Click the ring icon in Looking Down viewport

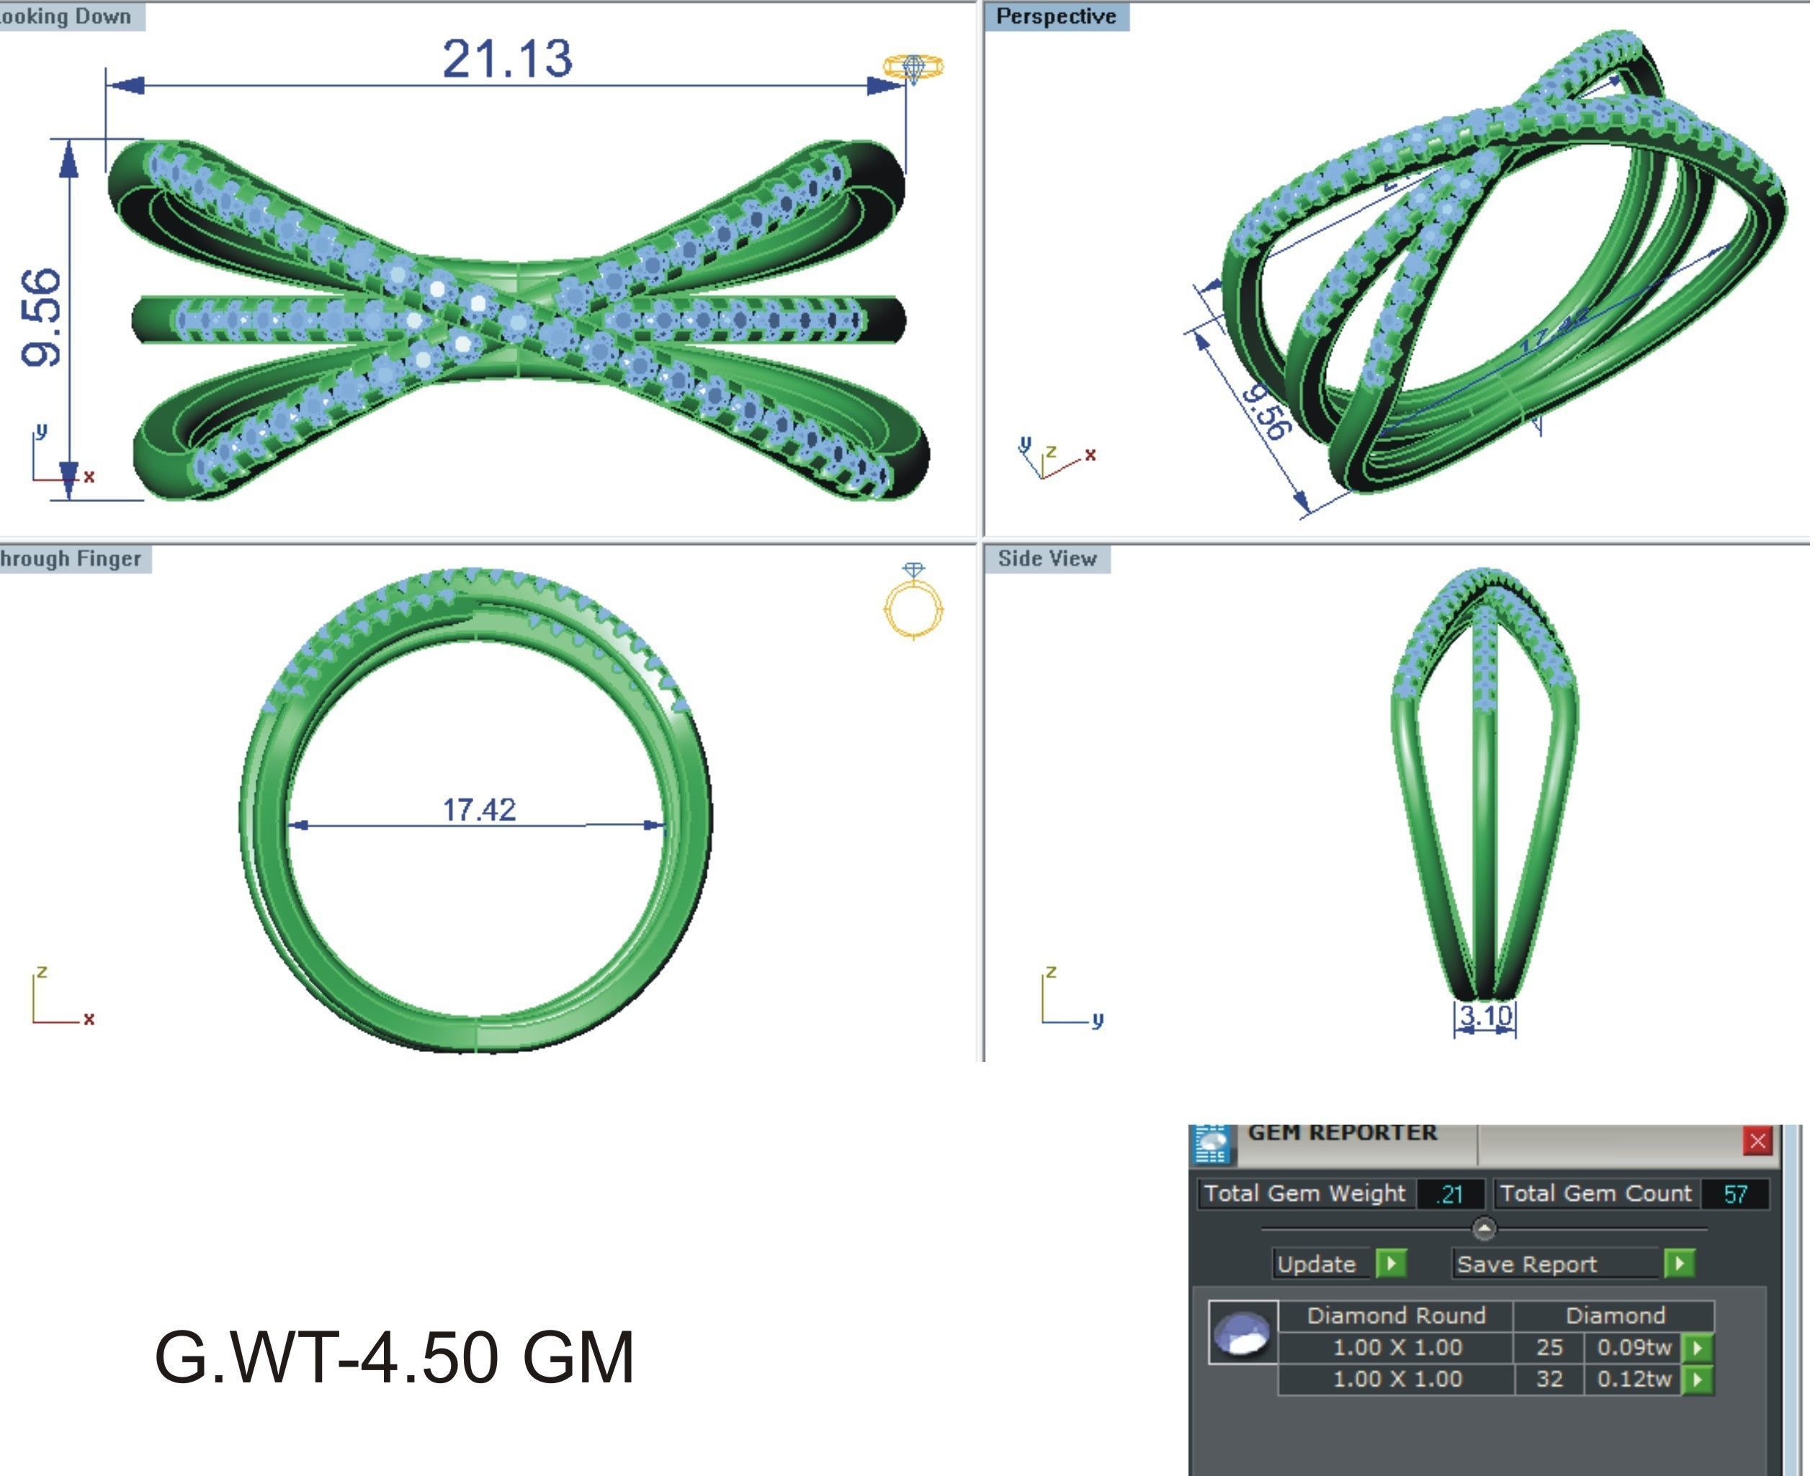tap(913, 67)
